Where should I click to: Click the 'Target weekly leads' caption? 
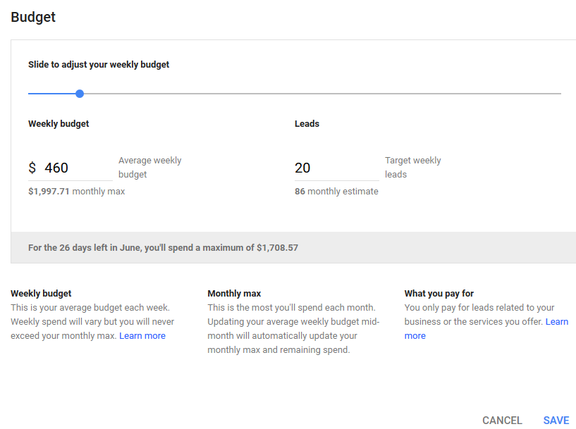click(x=412, y=168)
